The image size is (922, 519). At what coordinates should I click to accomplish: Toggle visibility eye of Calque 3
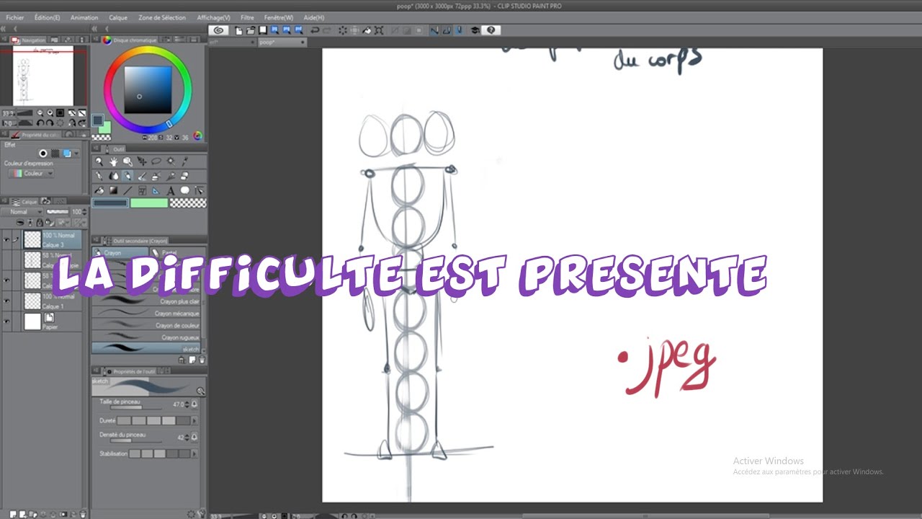pyautogui.click(x=6, y=240)
